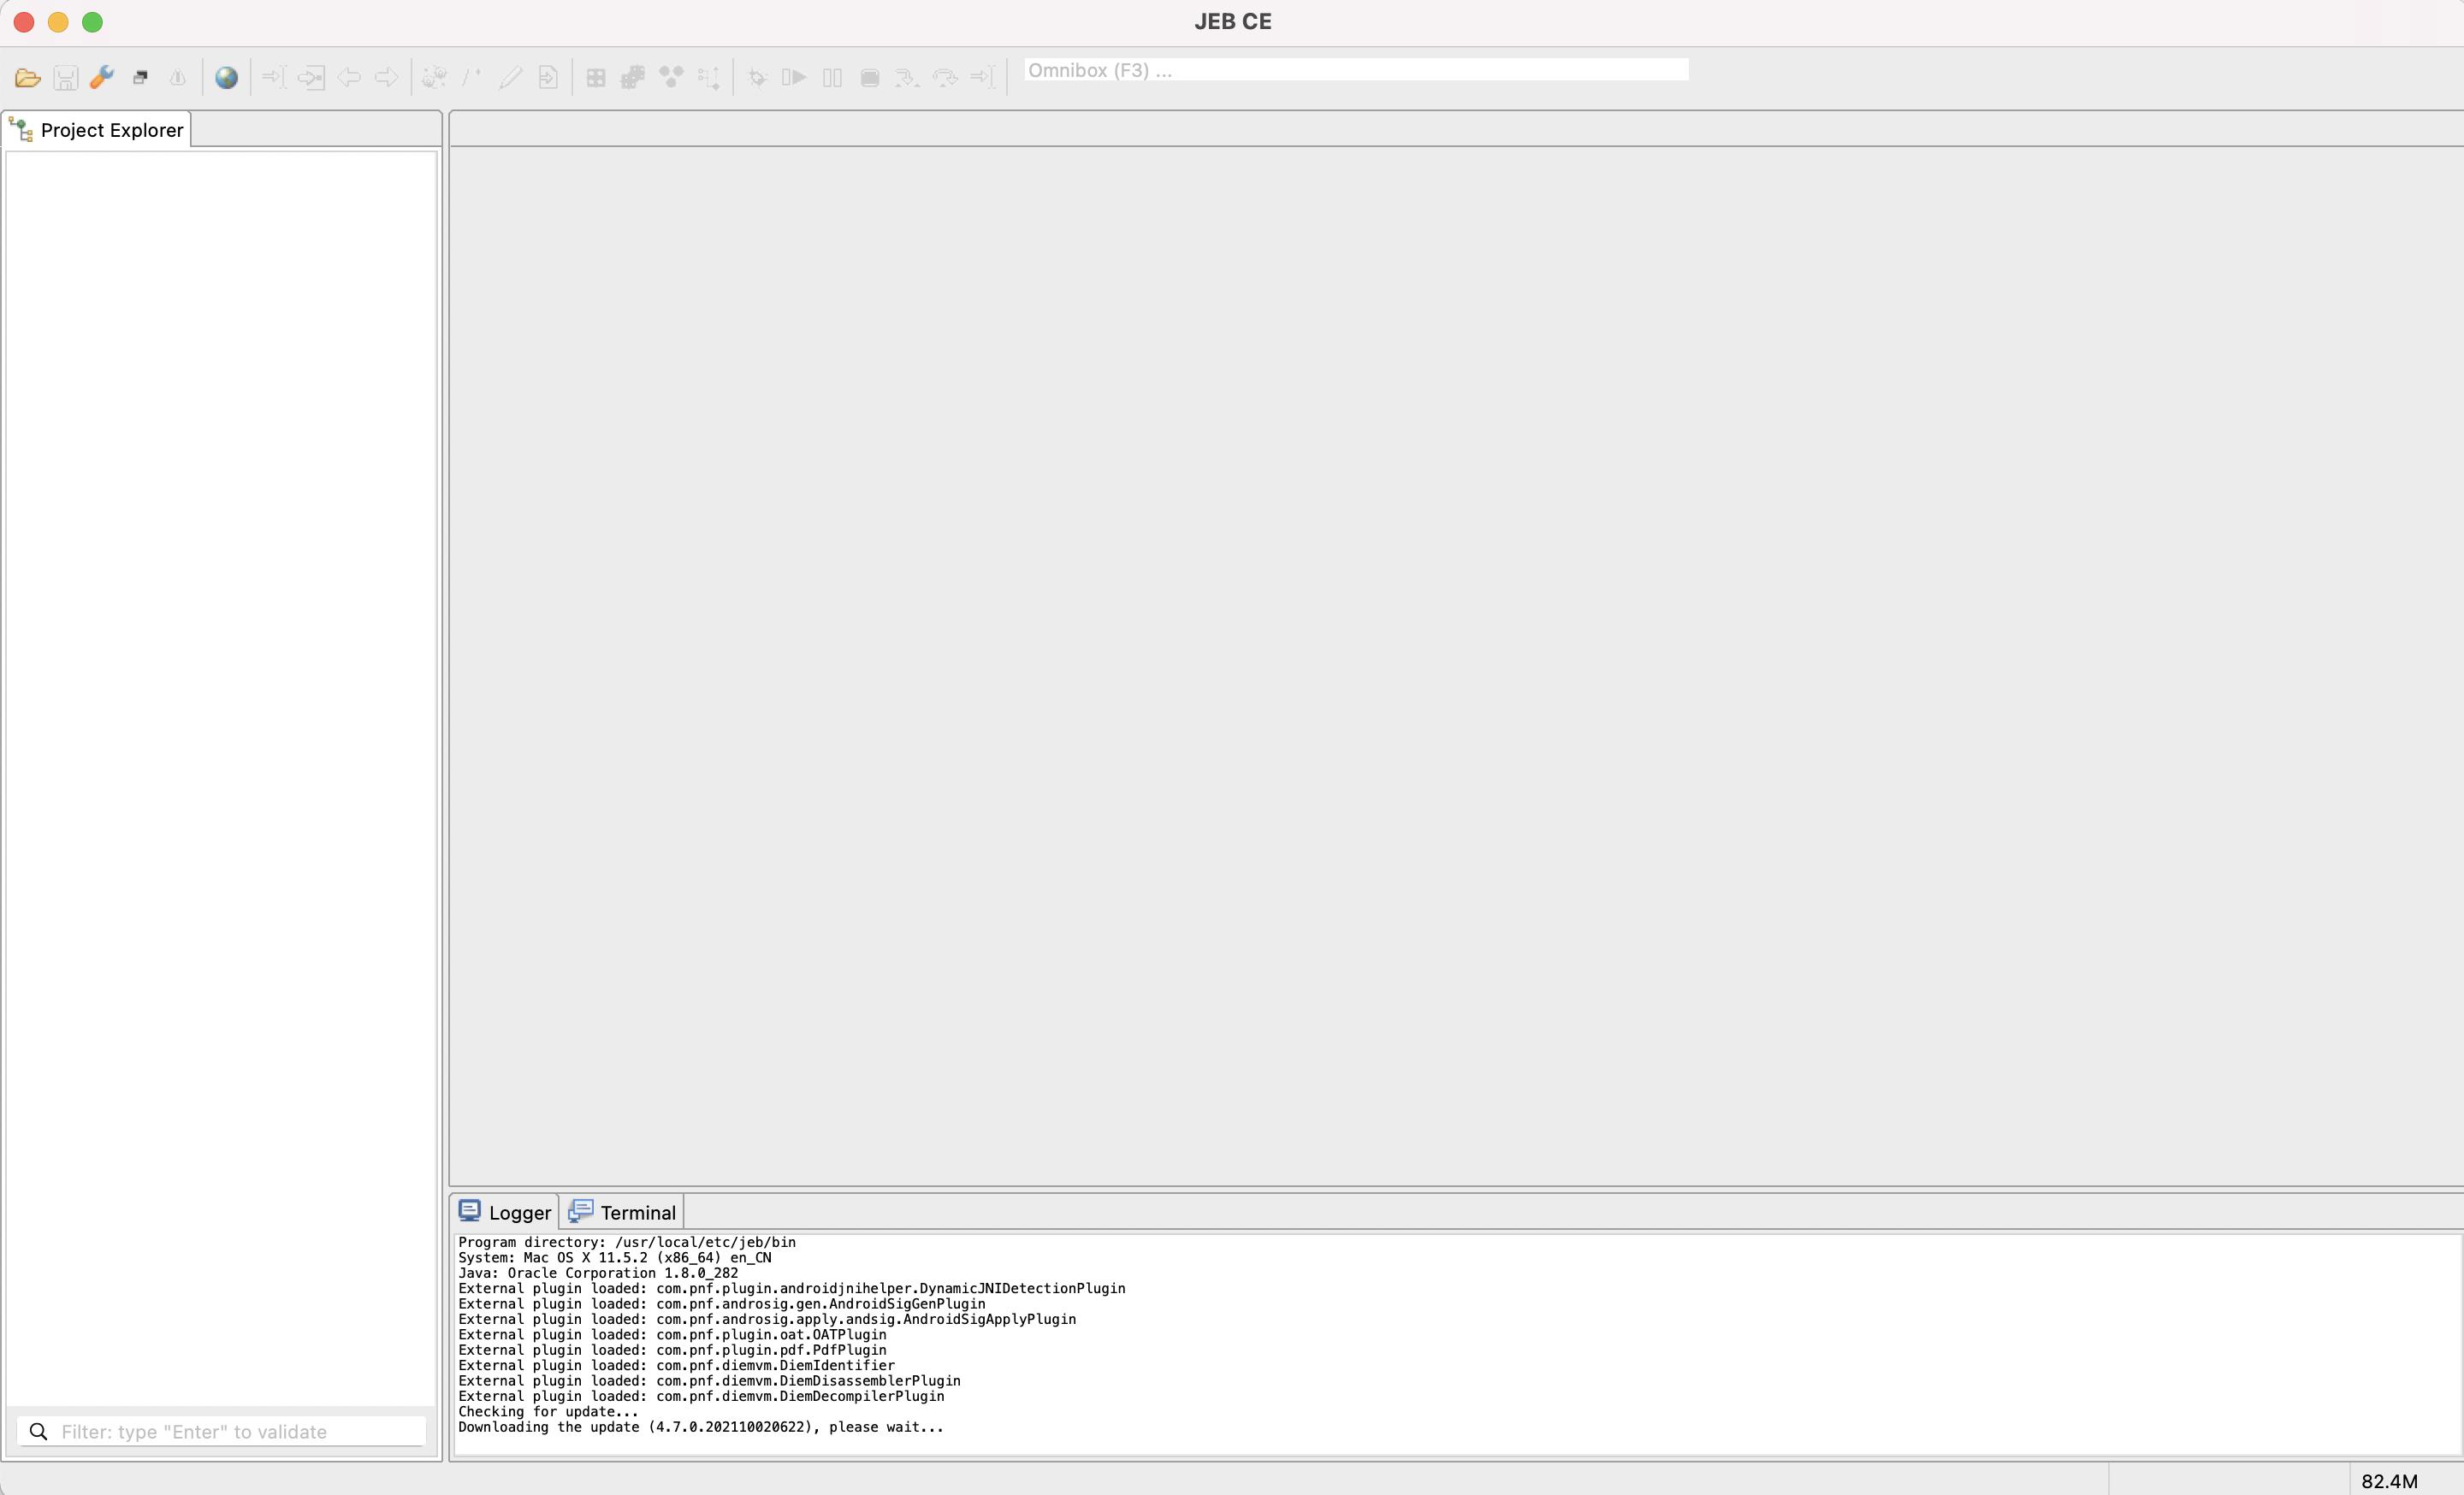Click the 'Java: Oracle Corporation 1.8.0_282' log line

(x=598, y=1273)
